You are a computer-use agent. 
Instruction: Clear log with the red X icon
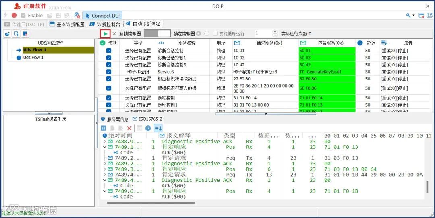[x=129, y=128]
